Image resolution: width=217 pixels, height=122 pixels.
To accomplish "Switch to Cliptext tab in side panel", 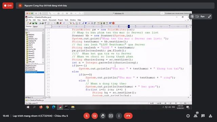I will pyautogui.click(x=35, y=26).
